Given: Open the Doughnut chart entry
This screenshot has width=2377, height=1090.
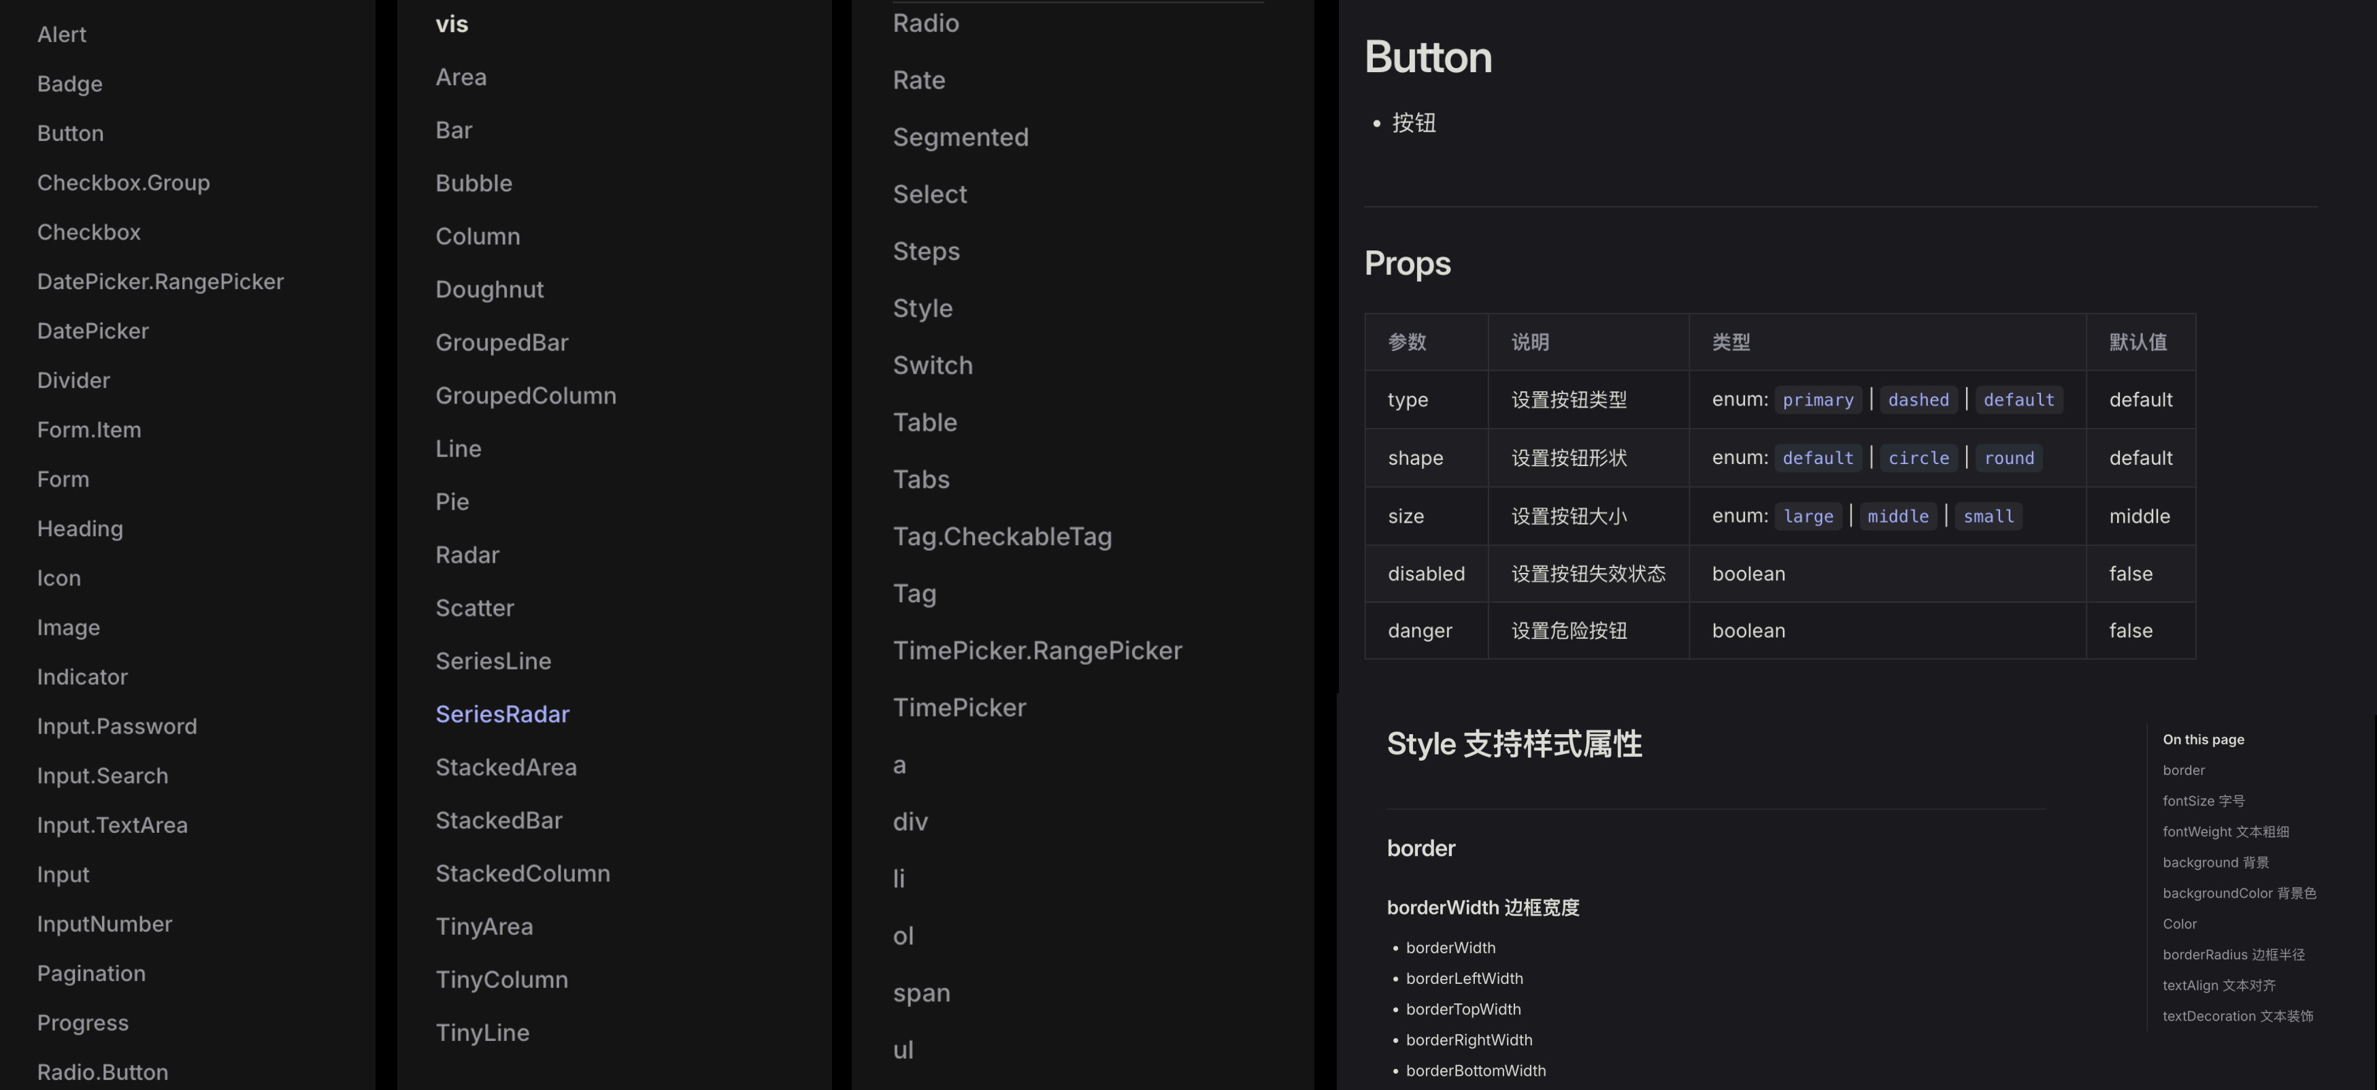Looking at the screenshot, I should [489, 289].
